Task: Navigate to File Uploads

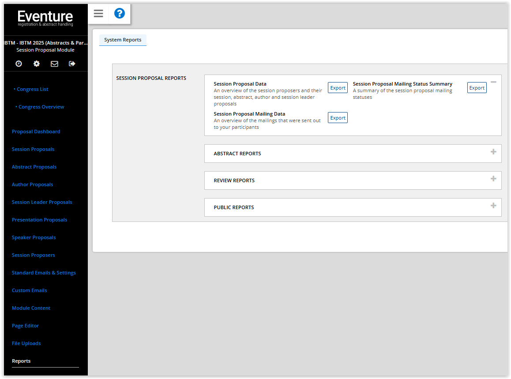Action: point(26,343)
